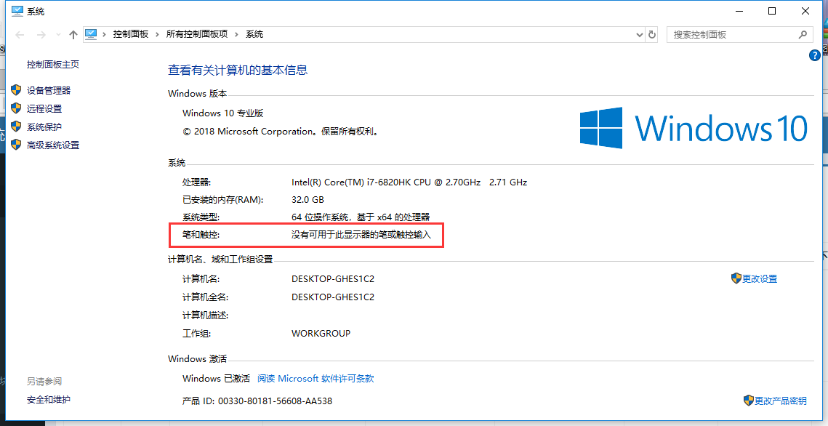Click the 系统 window title bar icon

(17, 11)
